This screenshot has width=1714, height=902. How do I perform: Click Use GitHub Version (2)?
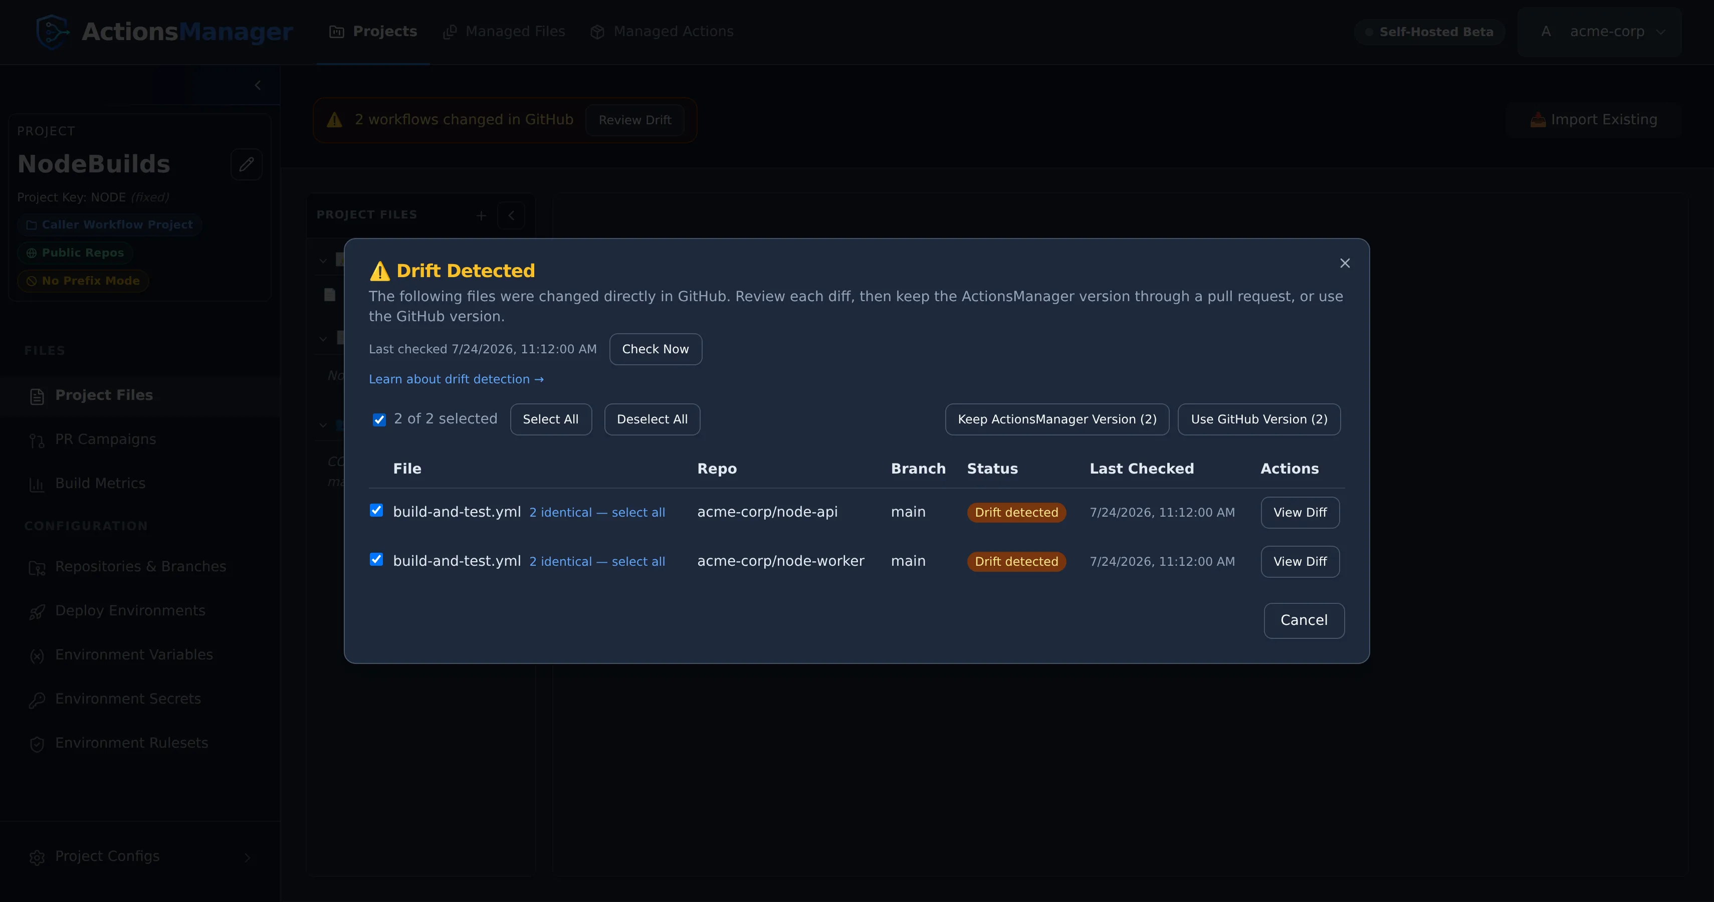tap(1259, 419)
